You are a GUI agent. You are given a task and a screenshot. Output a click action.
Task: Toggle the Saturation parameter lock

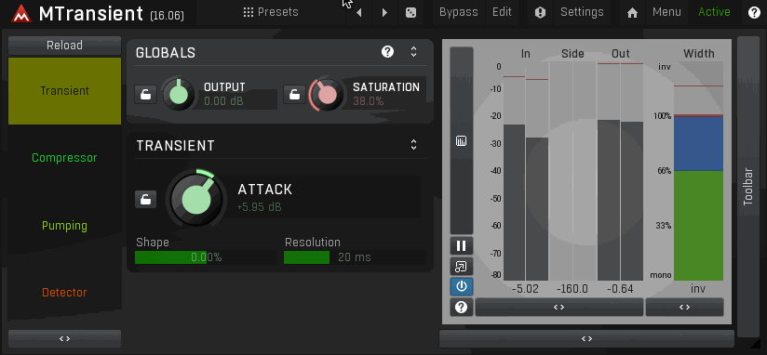coord(294,94)
